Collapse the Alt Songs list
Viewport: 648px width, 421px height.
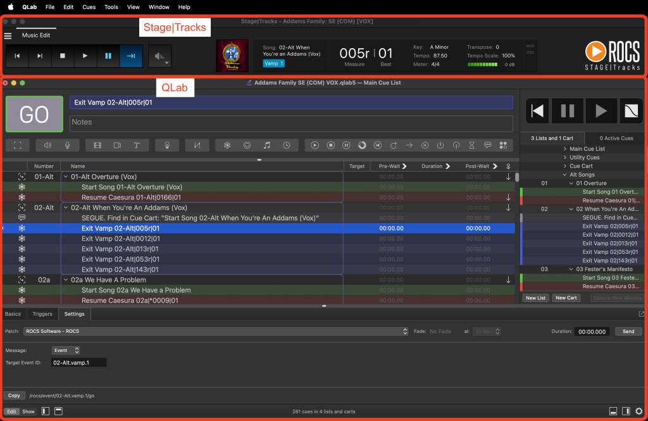(x=565, y=175)
